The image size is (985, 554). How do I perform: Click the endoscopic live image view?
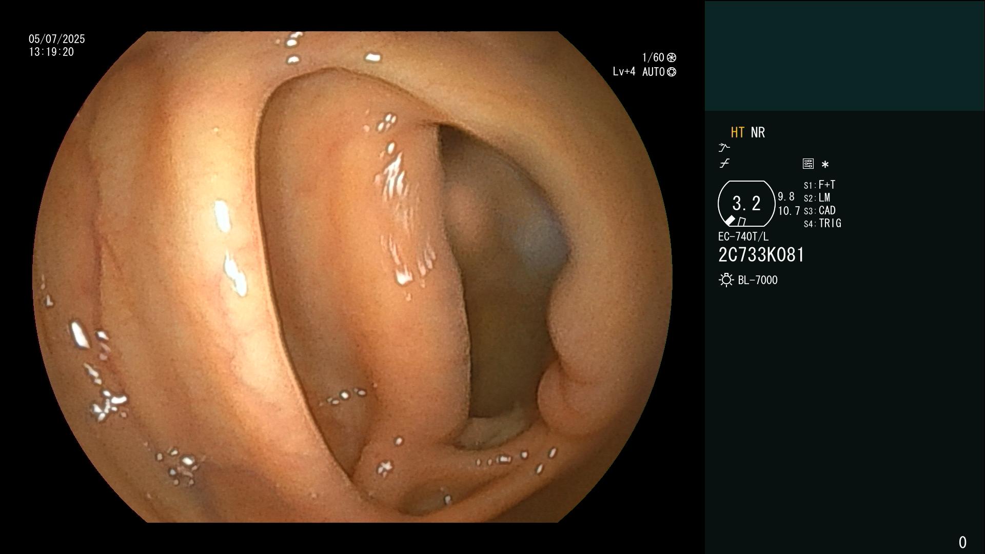(x=352, y=277)
